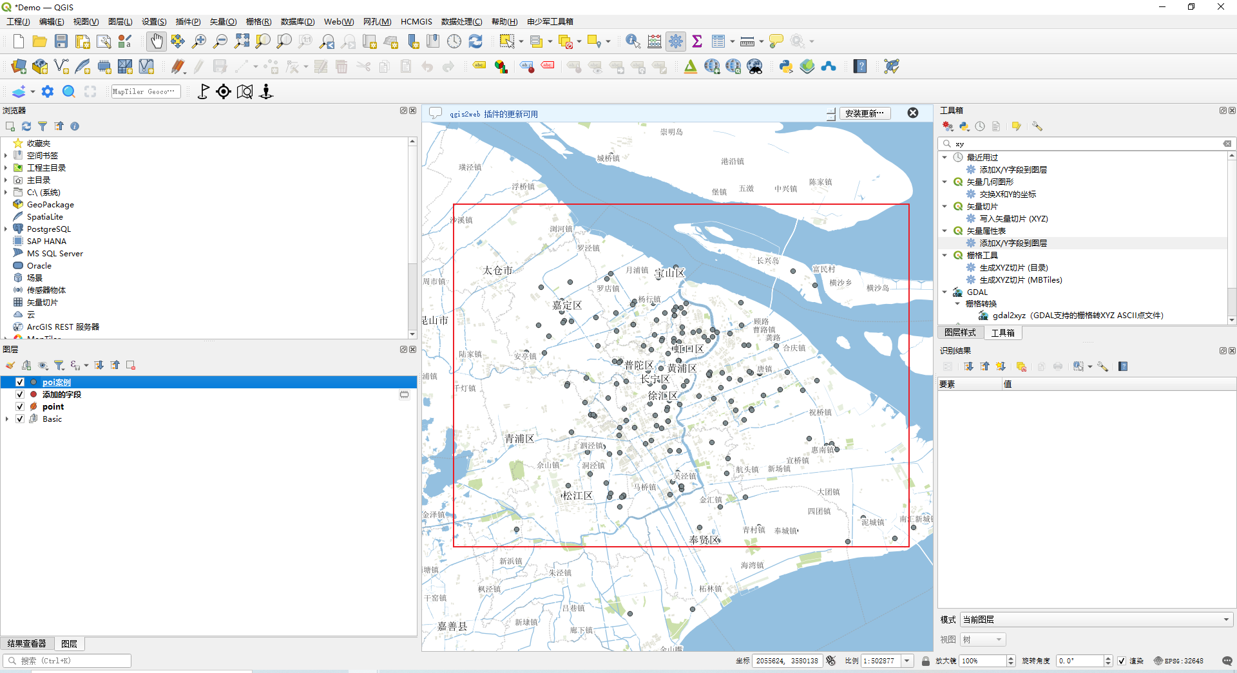
Task: Click the Zoom In magnifier tool
Action: 199,42
